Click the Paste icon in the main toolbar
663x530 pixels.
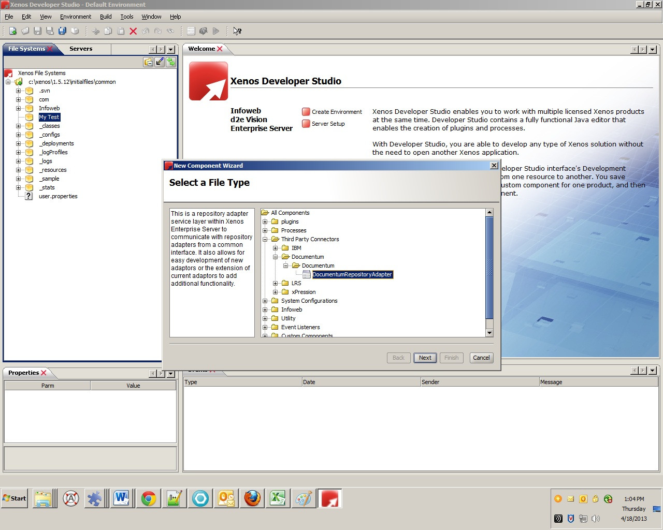[x=121, y=31]
